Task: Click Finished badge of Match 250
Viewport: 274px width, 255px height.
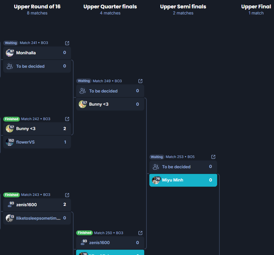Action: point(84,233)
